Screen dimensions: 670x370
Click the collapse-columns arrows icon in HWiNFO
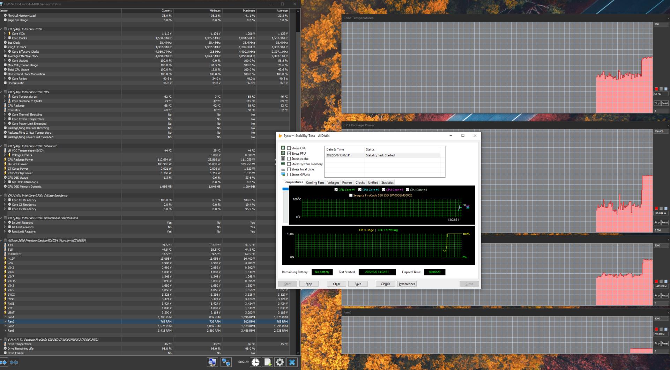[x=14, y=362]
